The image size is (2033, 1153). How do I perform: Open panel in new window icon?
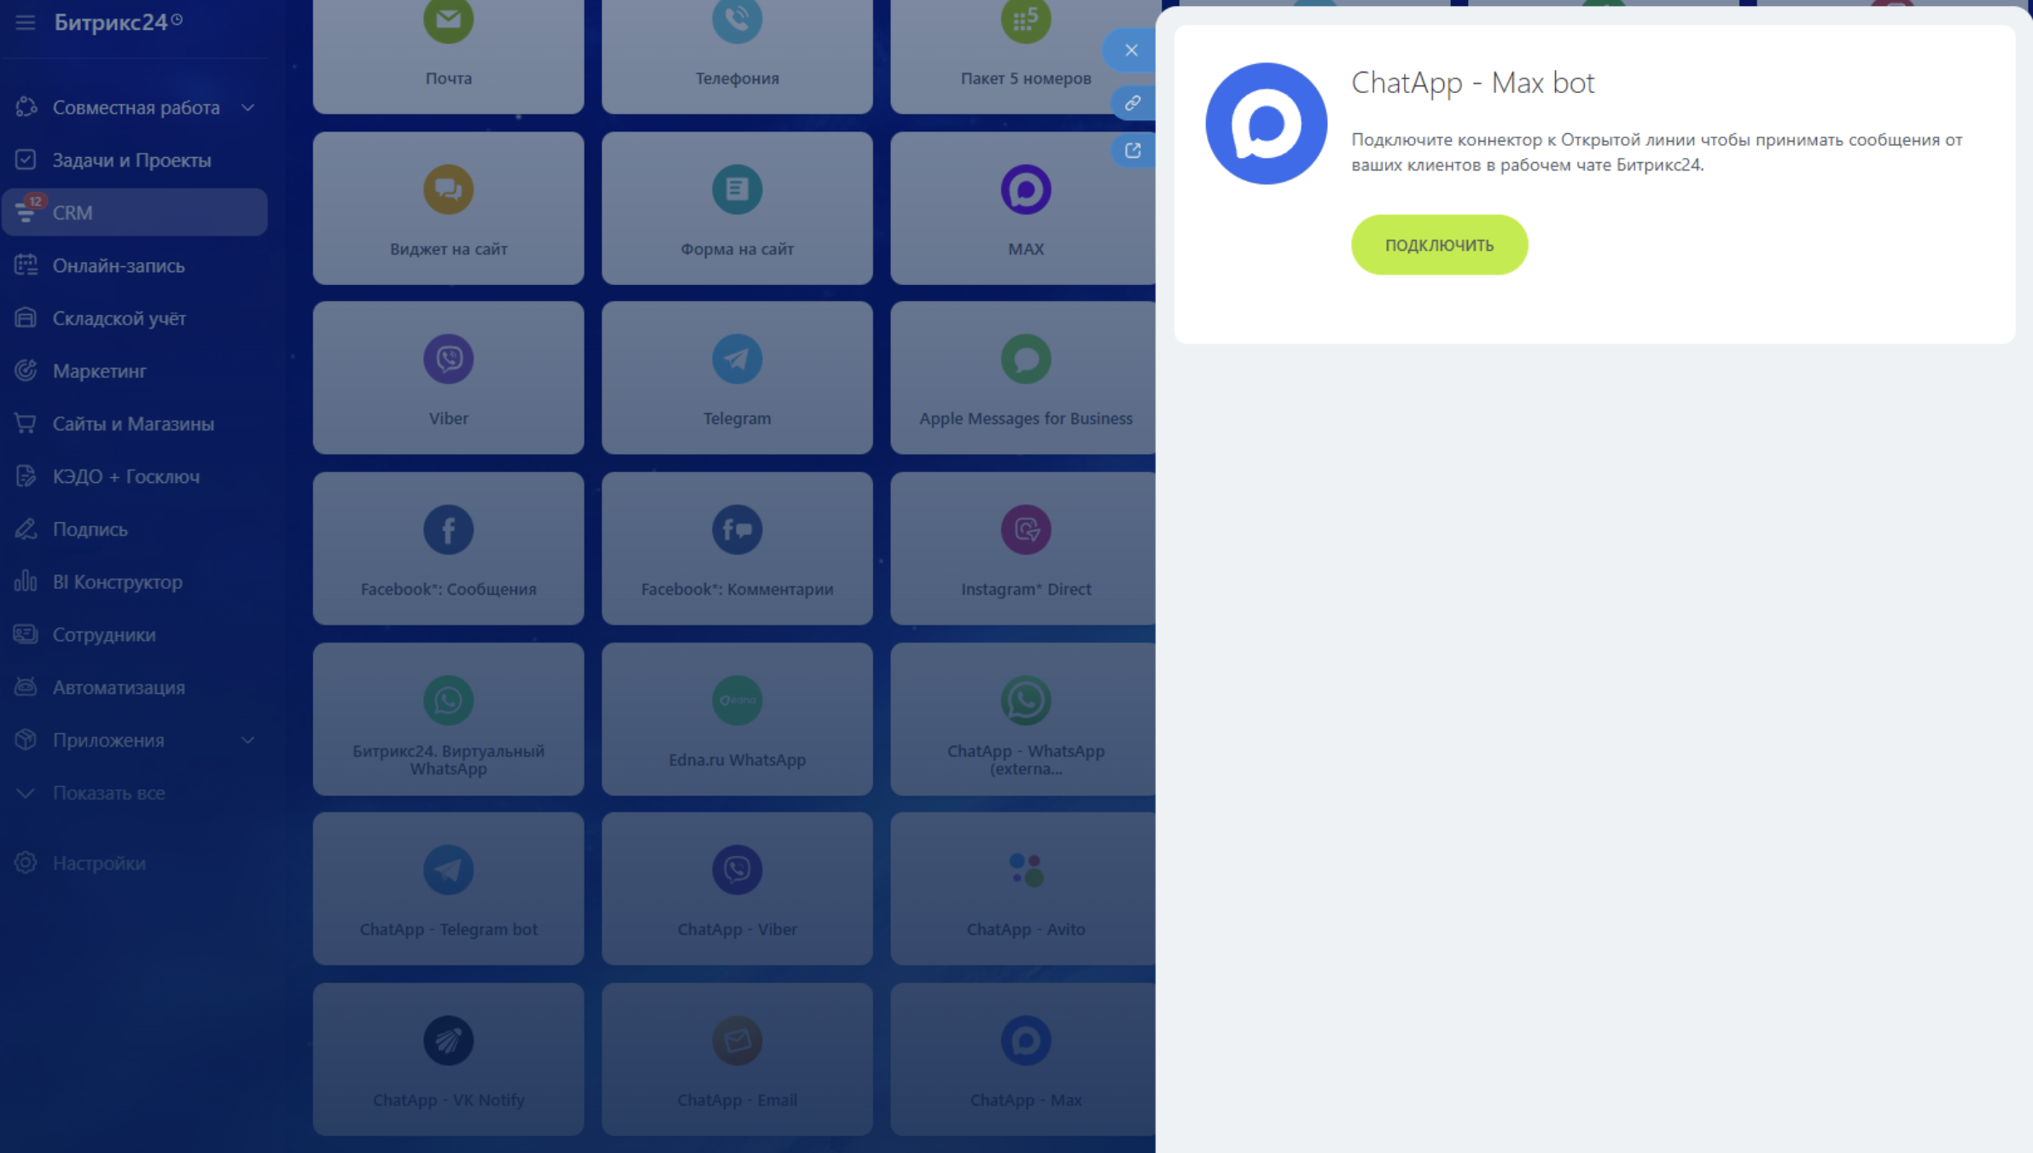click(x=1133, y=150)
